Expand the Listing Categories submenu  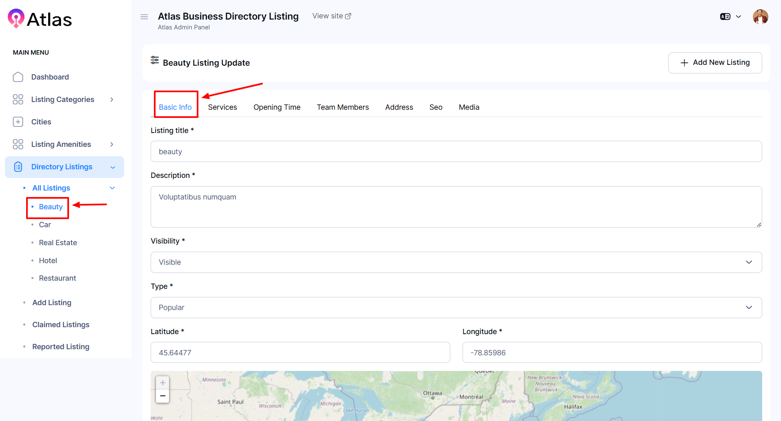(x=111, y=100)
